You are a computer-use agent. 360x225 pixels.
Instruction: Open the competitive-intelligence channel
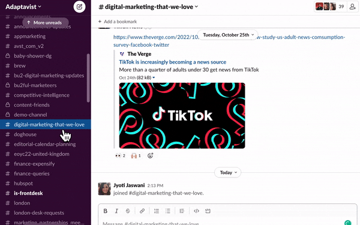[x=46, y=95]
